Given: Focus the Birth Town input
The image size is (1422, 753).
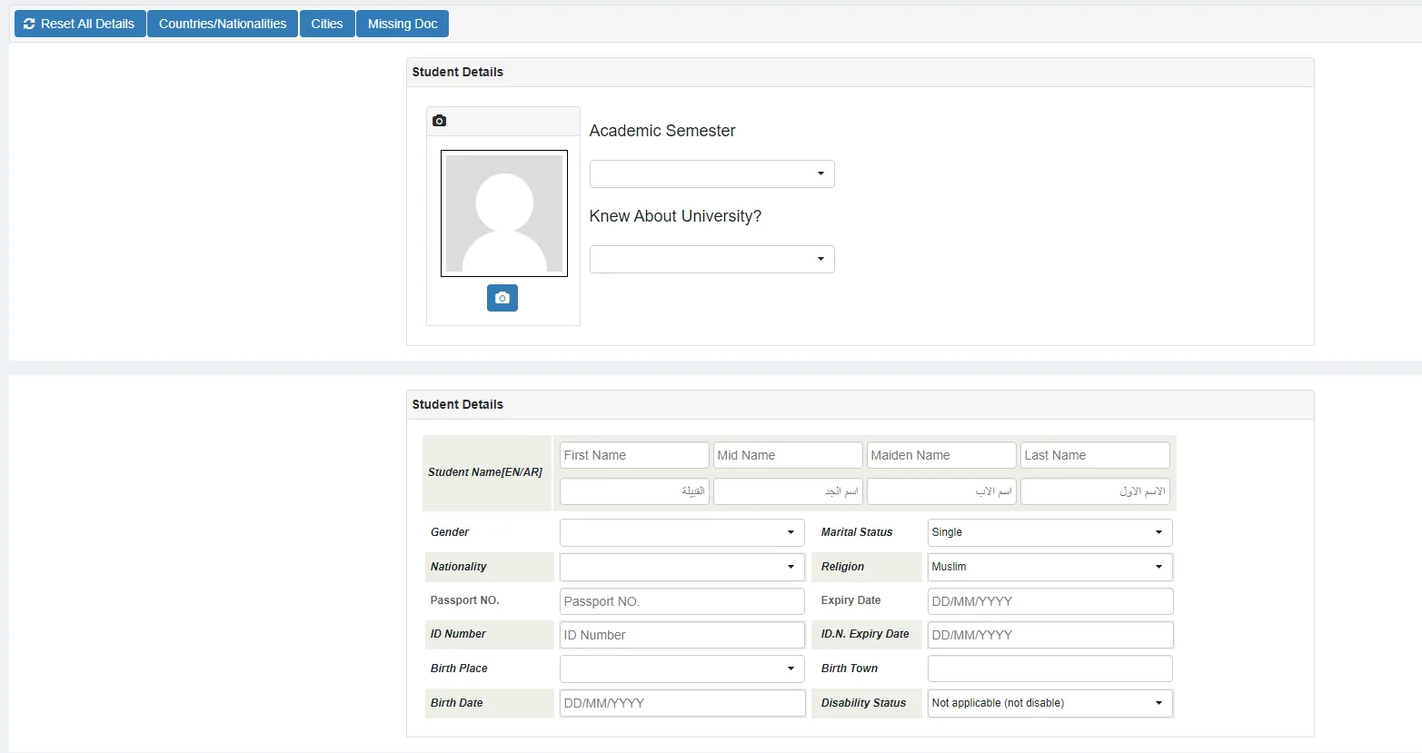Looking at the screenshot, I should tap(1050, 669).
